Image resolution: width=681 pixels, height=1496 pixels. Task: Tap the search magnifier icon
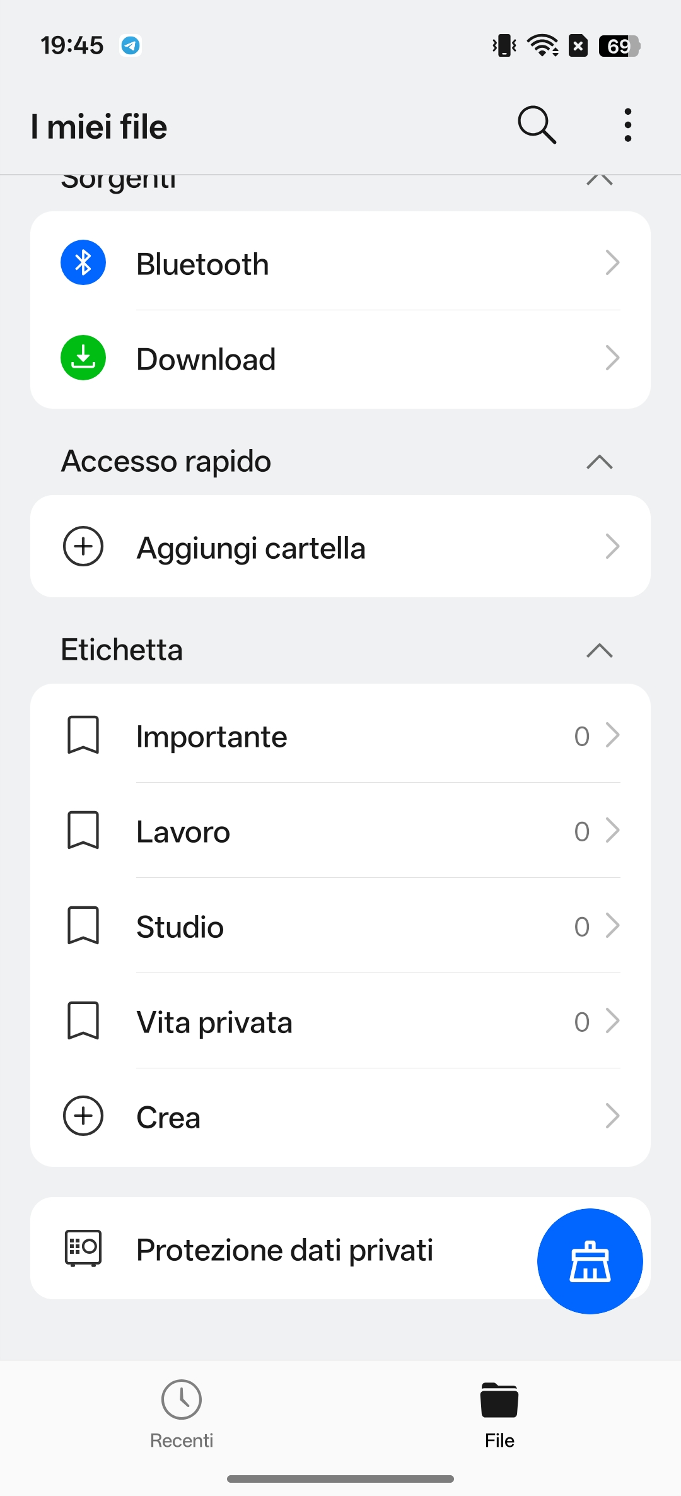point(537,125)
